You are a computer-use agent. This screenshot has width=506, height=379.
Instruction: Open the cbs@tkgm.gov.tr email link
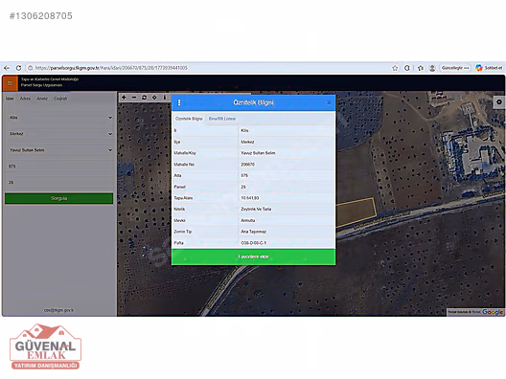[x=58, y=310]
